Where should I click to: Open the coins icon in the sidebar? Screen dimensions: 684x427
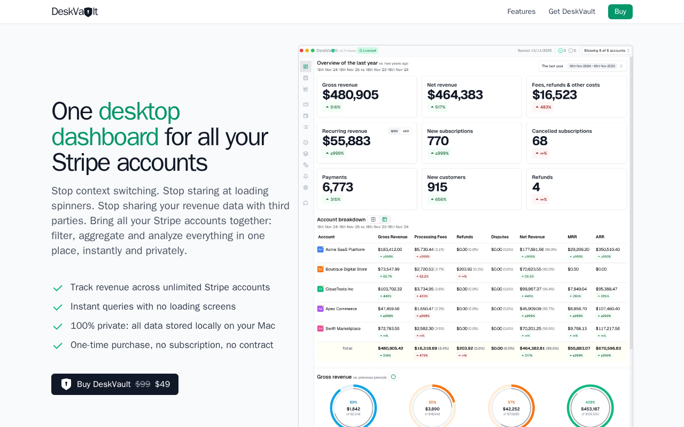click(x=306, y=165)
